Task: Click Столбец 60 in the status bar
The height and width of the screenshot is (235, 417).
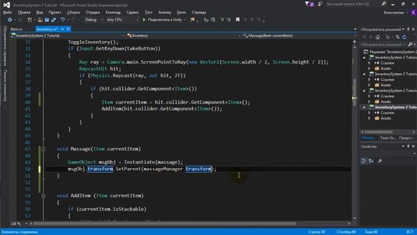Action: point(346,232)
